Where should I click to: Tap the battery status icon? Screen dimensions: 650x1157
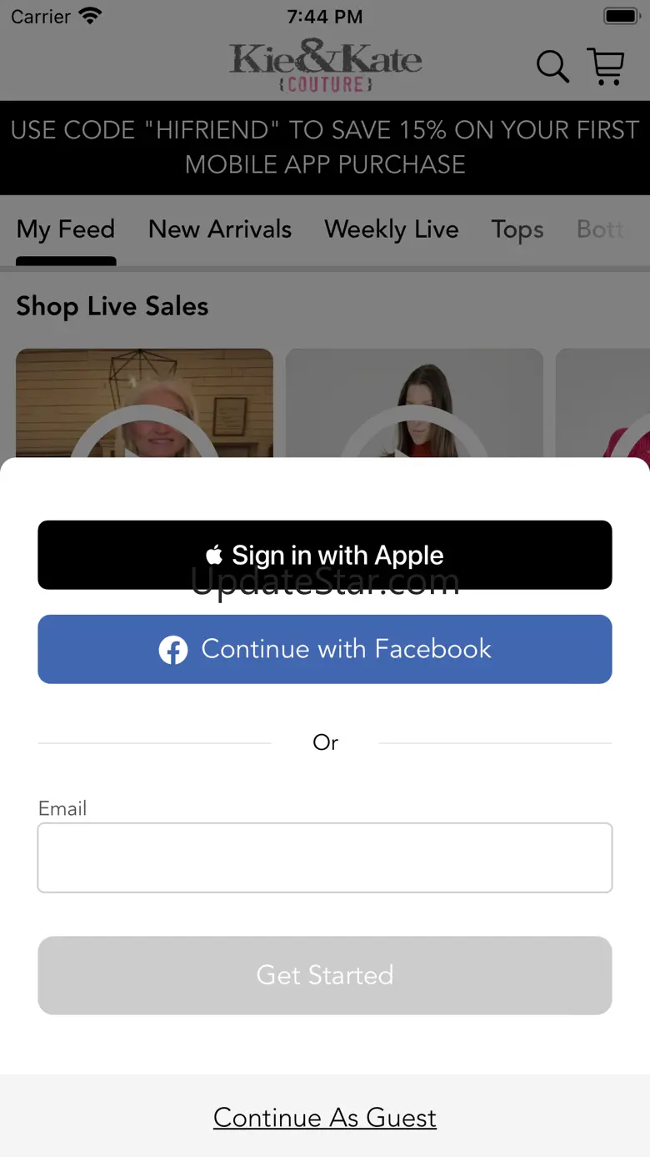[x=621, y=16]
